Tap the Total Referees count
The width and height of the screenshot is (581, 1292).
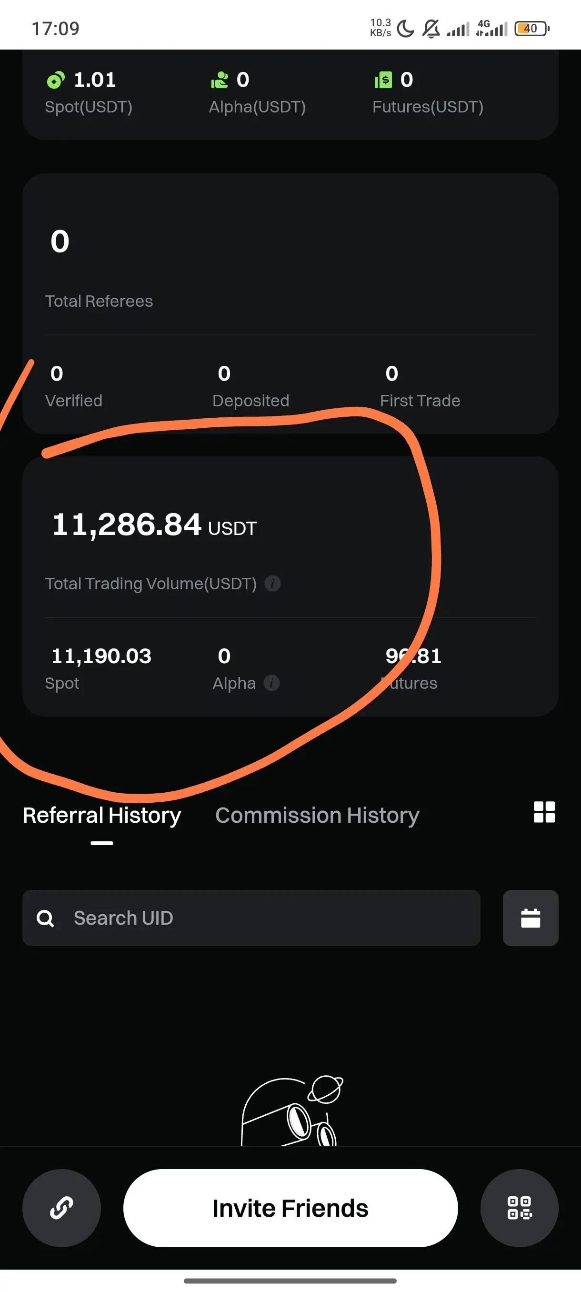point(60,242)
